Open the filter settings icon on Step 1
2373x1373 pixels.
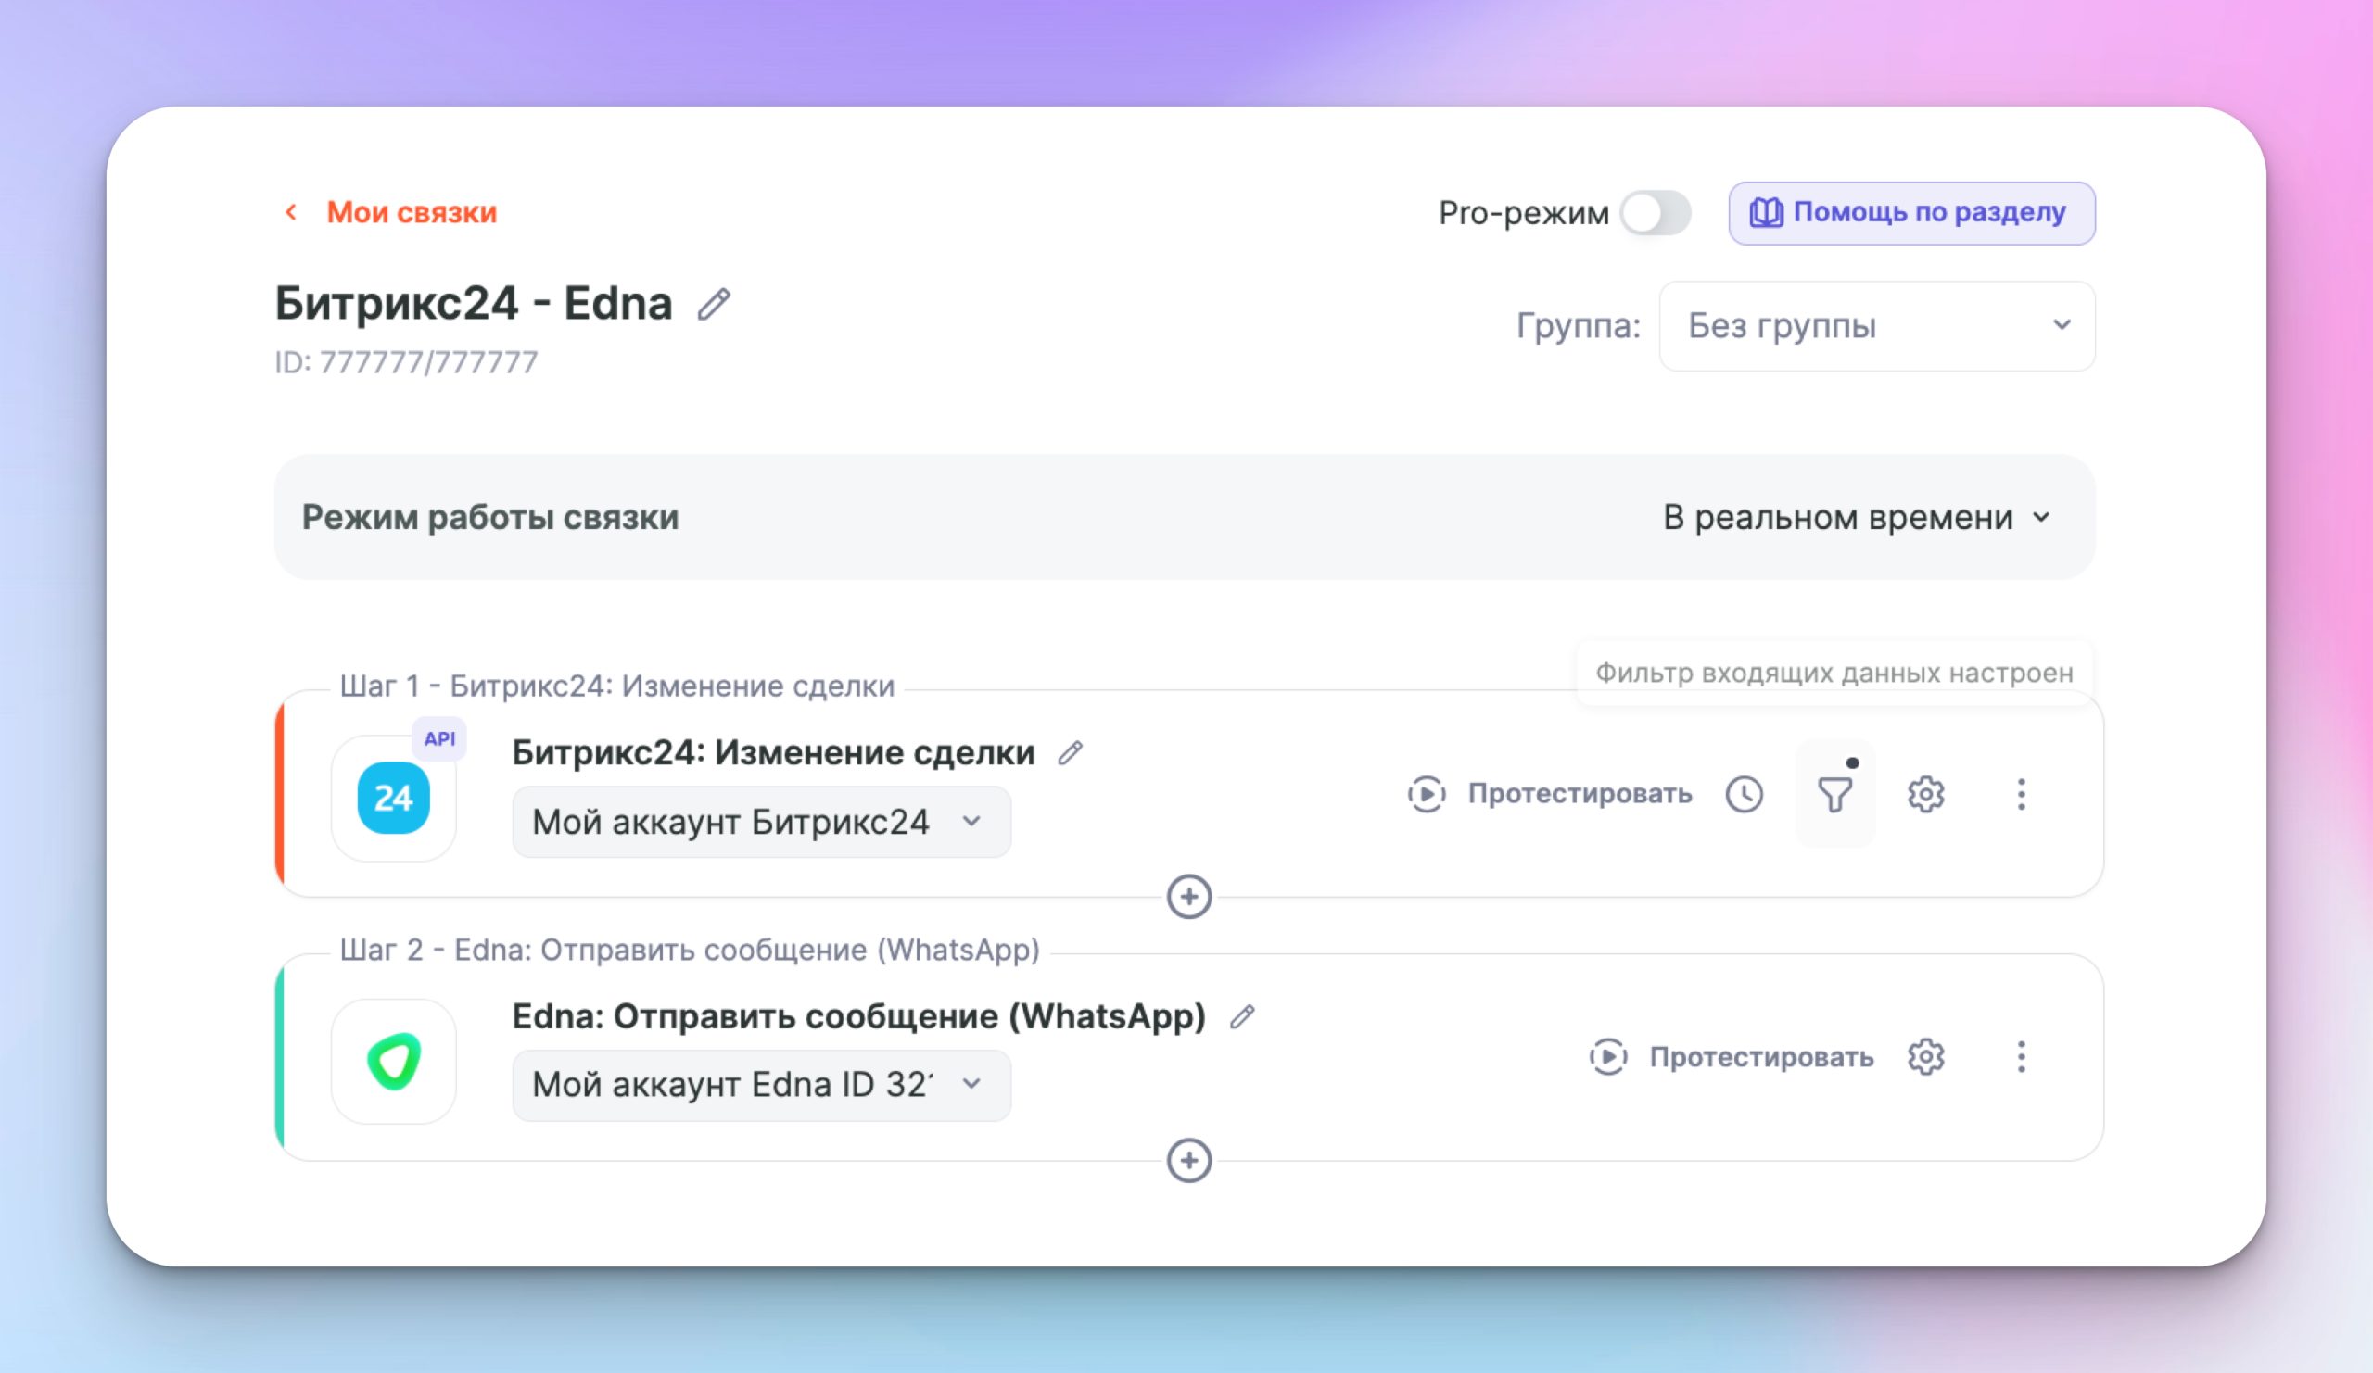pos(1835,795)
